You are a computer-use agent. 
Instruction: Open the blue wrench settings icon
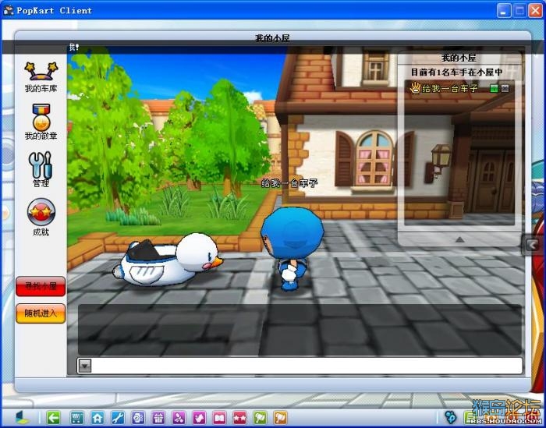118,417
